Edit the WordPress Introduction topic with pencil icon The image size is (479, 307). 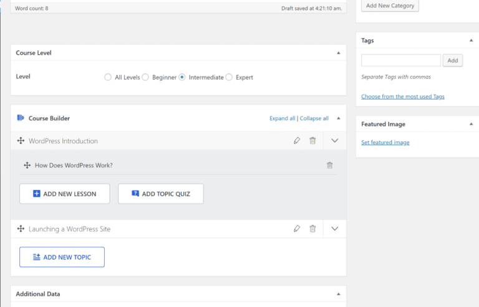click(297, 141)
